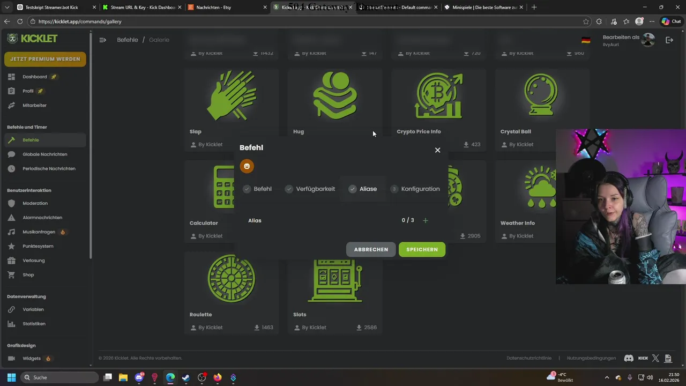
Task: Click the orange emoji icon in Befehl dialog
Action: 247,166
